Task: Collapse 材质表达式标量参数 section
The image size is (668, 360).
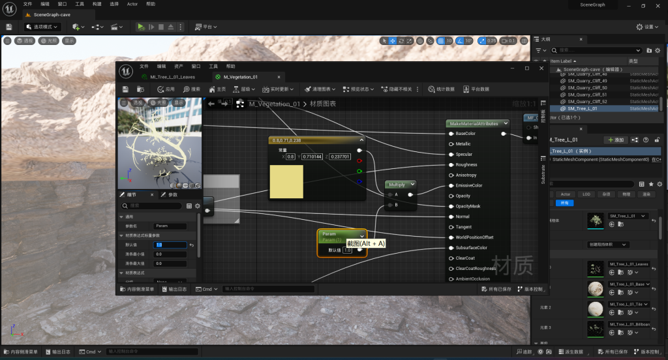Action: tap(121, 235)
